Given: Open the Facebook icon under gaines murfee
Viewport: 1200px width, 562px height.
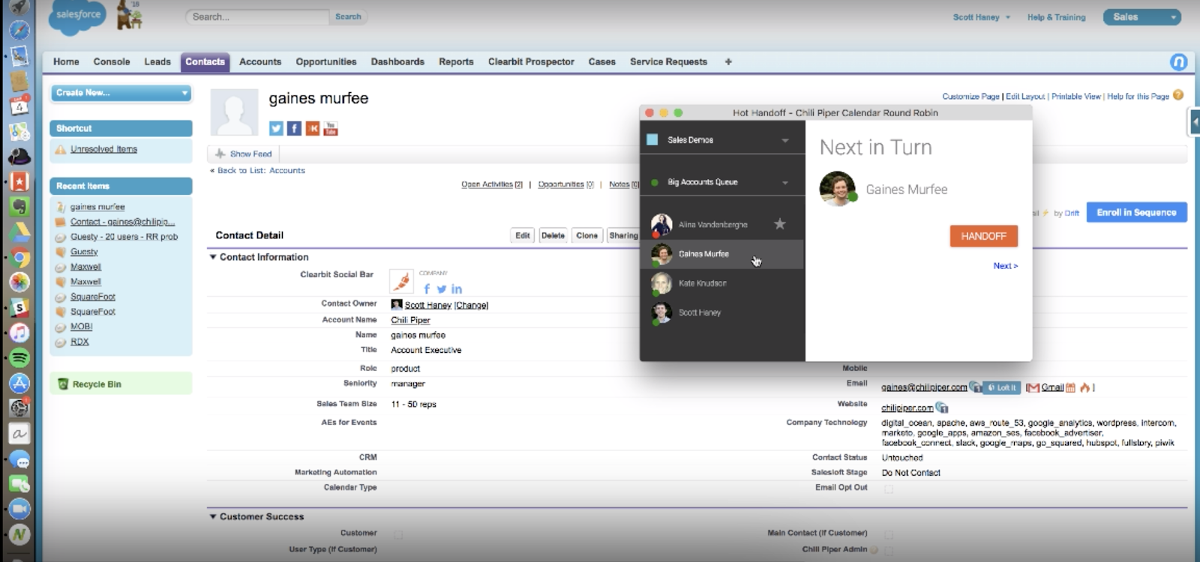Looking at the screenshot, I should [x=294, y=129].
